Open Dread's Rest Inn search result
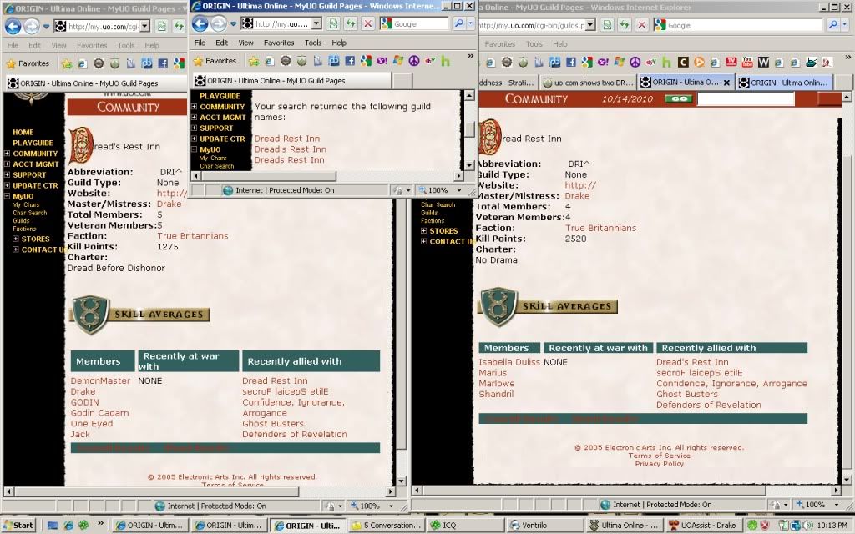Image resolution: width=855 pixels, height=534 pixels. (290, 149)
